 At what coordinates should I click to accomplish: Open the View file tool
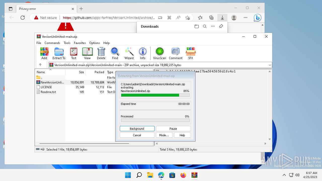87,53
